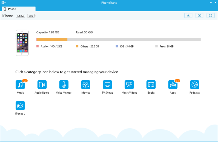The height and width of the screenshot is (142, 218).
Task: Open the Apps category
Action: [173, 85]
